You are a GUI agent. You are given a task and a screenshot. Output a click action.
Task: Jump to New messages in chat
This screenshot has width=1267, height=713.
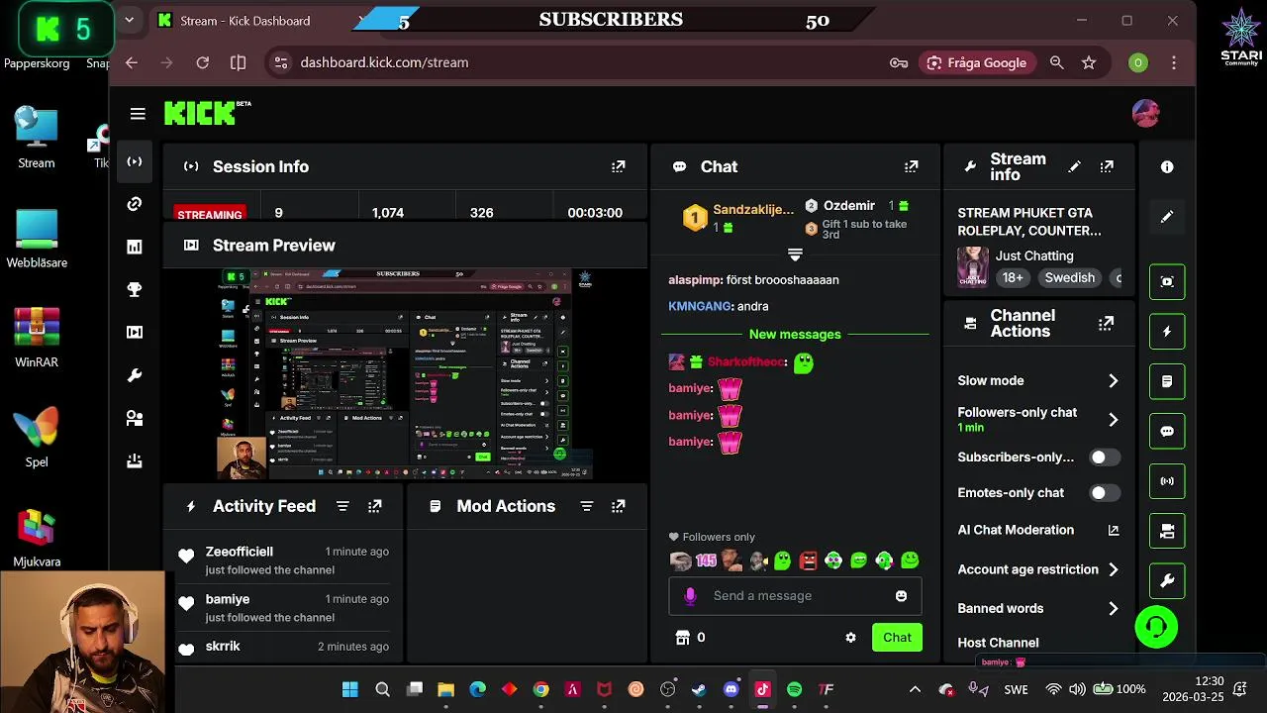(795, 334)
